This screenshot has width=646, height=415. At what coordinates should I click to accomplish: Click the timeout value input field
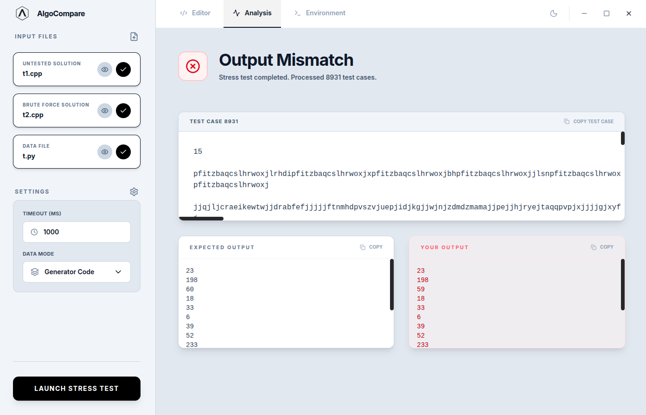coord(83,232)
